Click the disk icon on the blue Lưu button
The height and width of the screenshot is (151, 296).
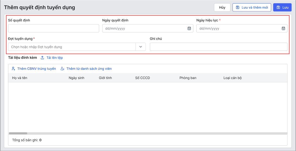(x=278, y=8)
